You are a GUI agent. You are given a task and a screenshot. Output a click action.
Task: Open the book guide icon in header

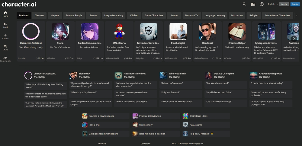[x=253, y=4]
